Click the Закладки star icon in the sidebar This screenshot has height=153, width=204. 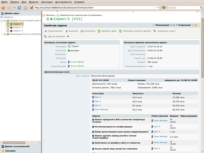[3, 151]
